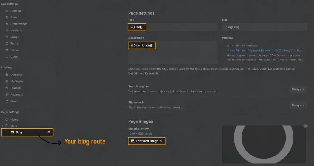The height and width of the screenshot is (166, 314).
Task: Click the swap arrows icon on Blog row
Action: coord(49,132)
